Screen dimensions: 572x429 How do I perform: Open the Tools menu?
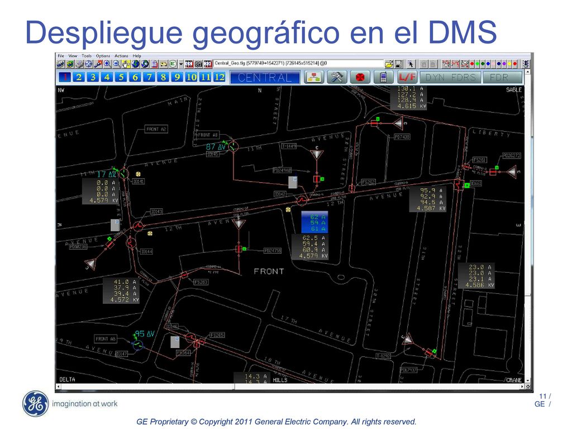coord(87,56)
